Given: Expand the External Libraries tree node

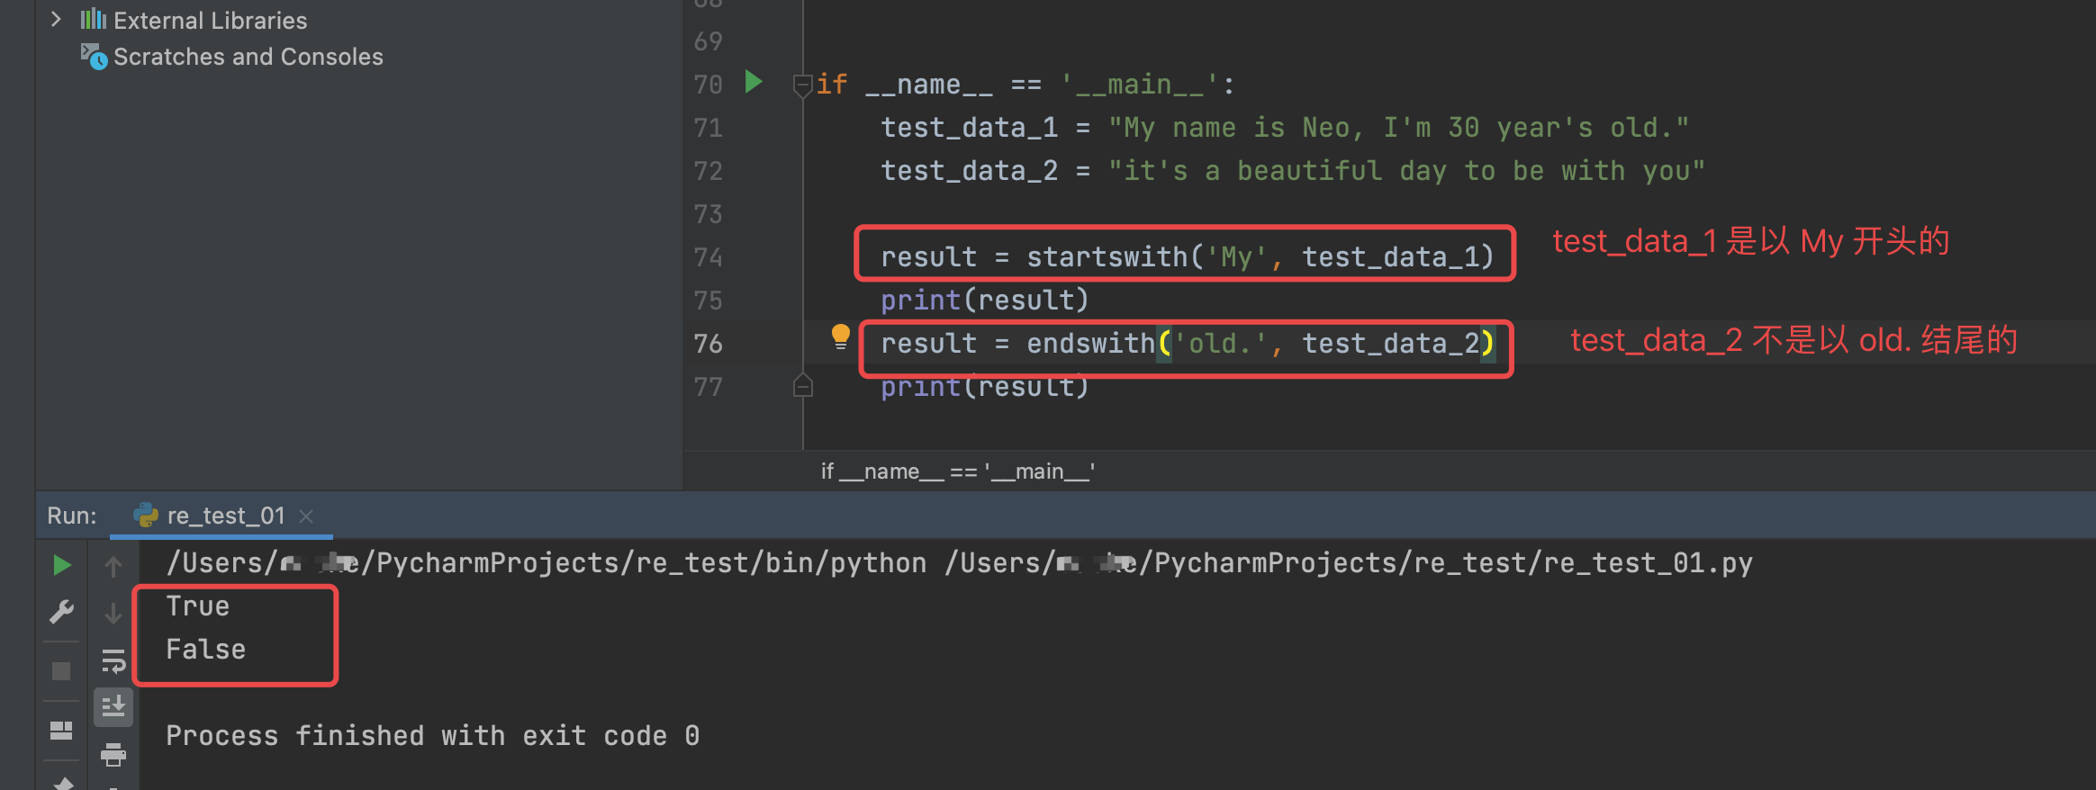Looking at the screenshot, I should click(56, 19).
